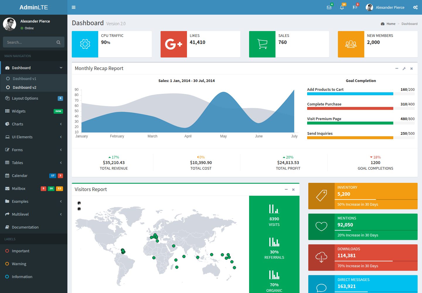Expand the Charts submenu
422x293 pixels.
point(61,124)
